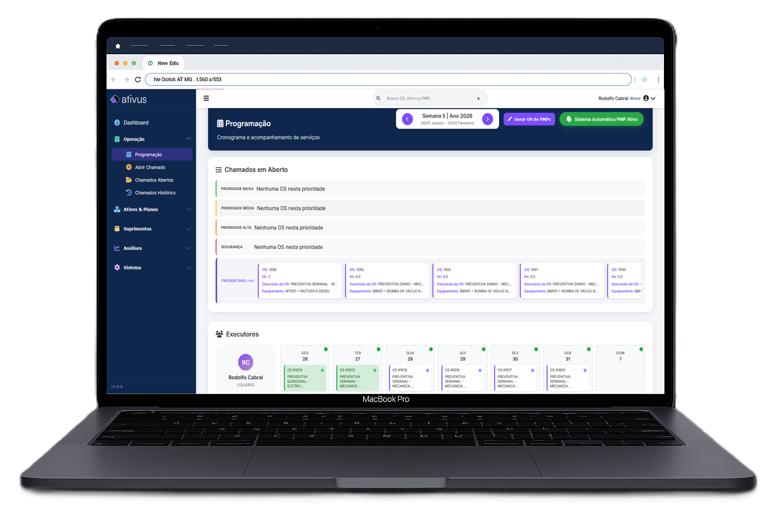Viewport: 772px width, 514px height.
Task: Collapse the Operação sidebar section
Action: tap(188, 139)
